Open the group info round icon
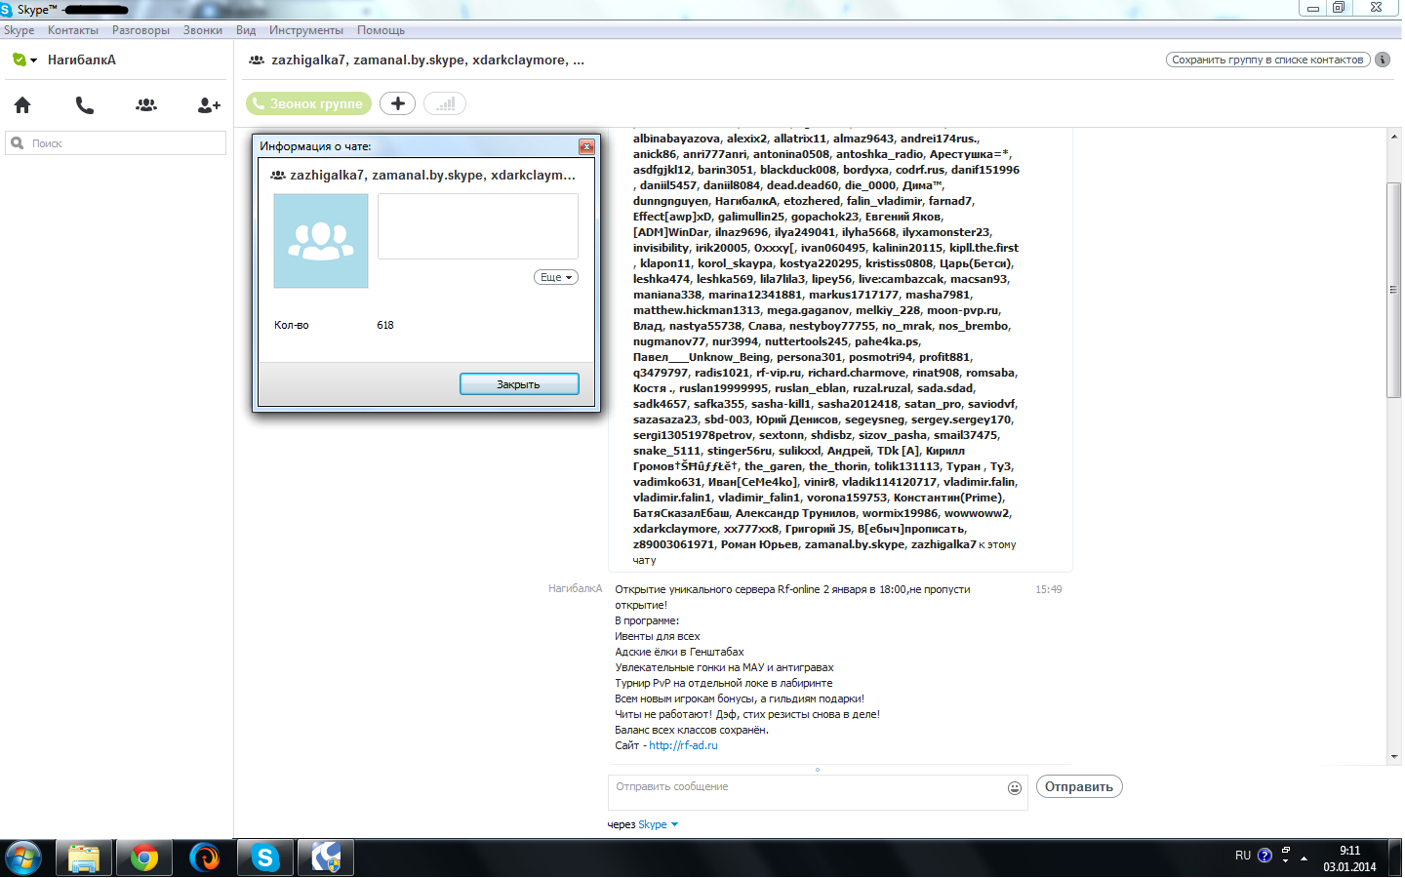 coord(1383,60)
